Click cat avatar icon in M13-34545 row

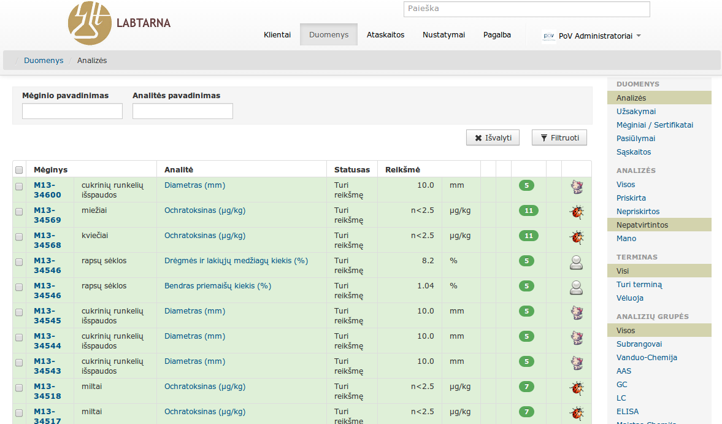coord(576,313)
